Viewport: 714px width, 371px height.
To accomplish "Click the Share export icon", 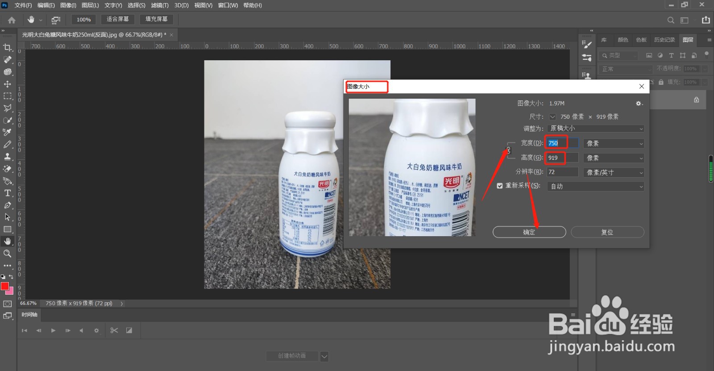I will [706, 20].
